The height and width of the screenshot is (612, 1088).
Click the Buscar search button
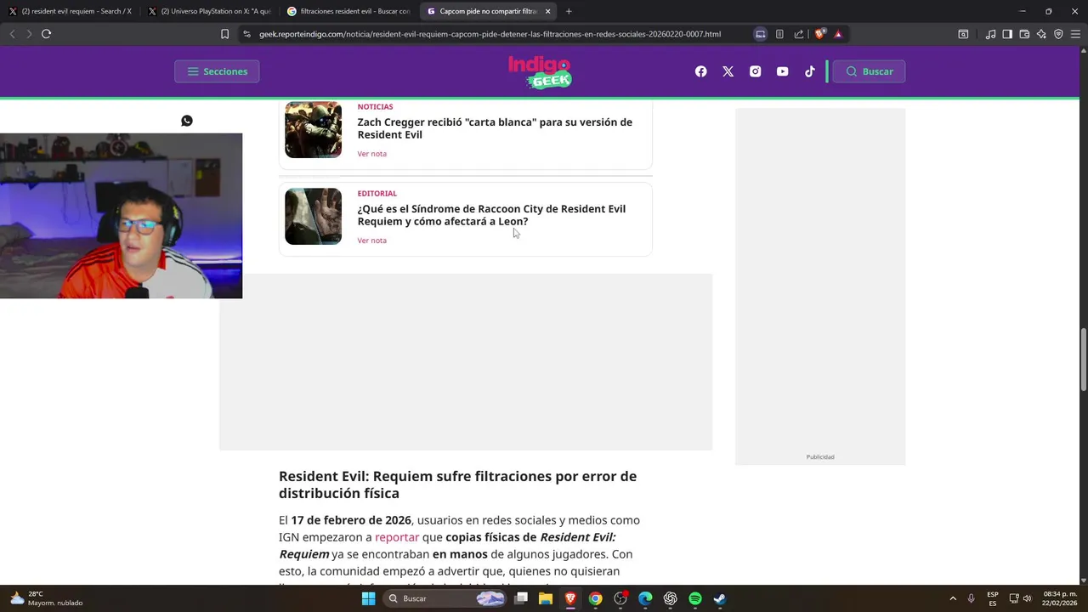869,71
